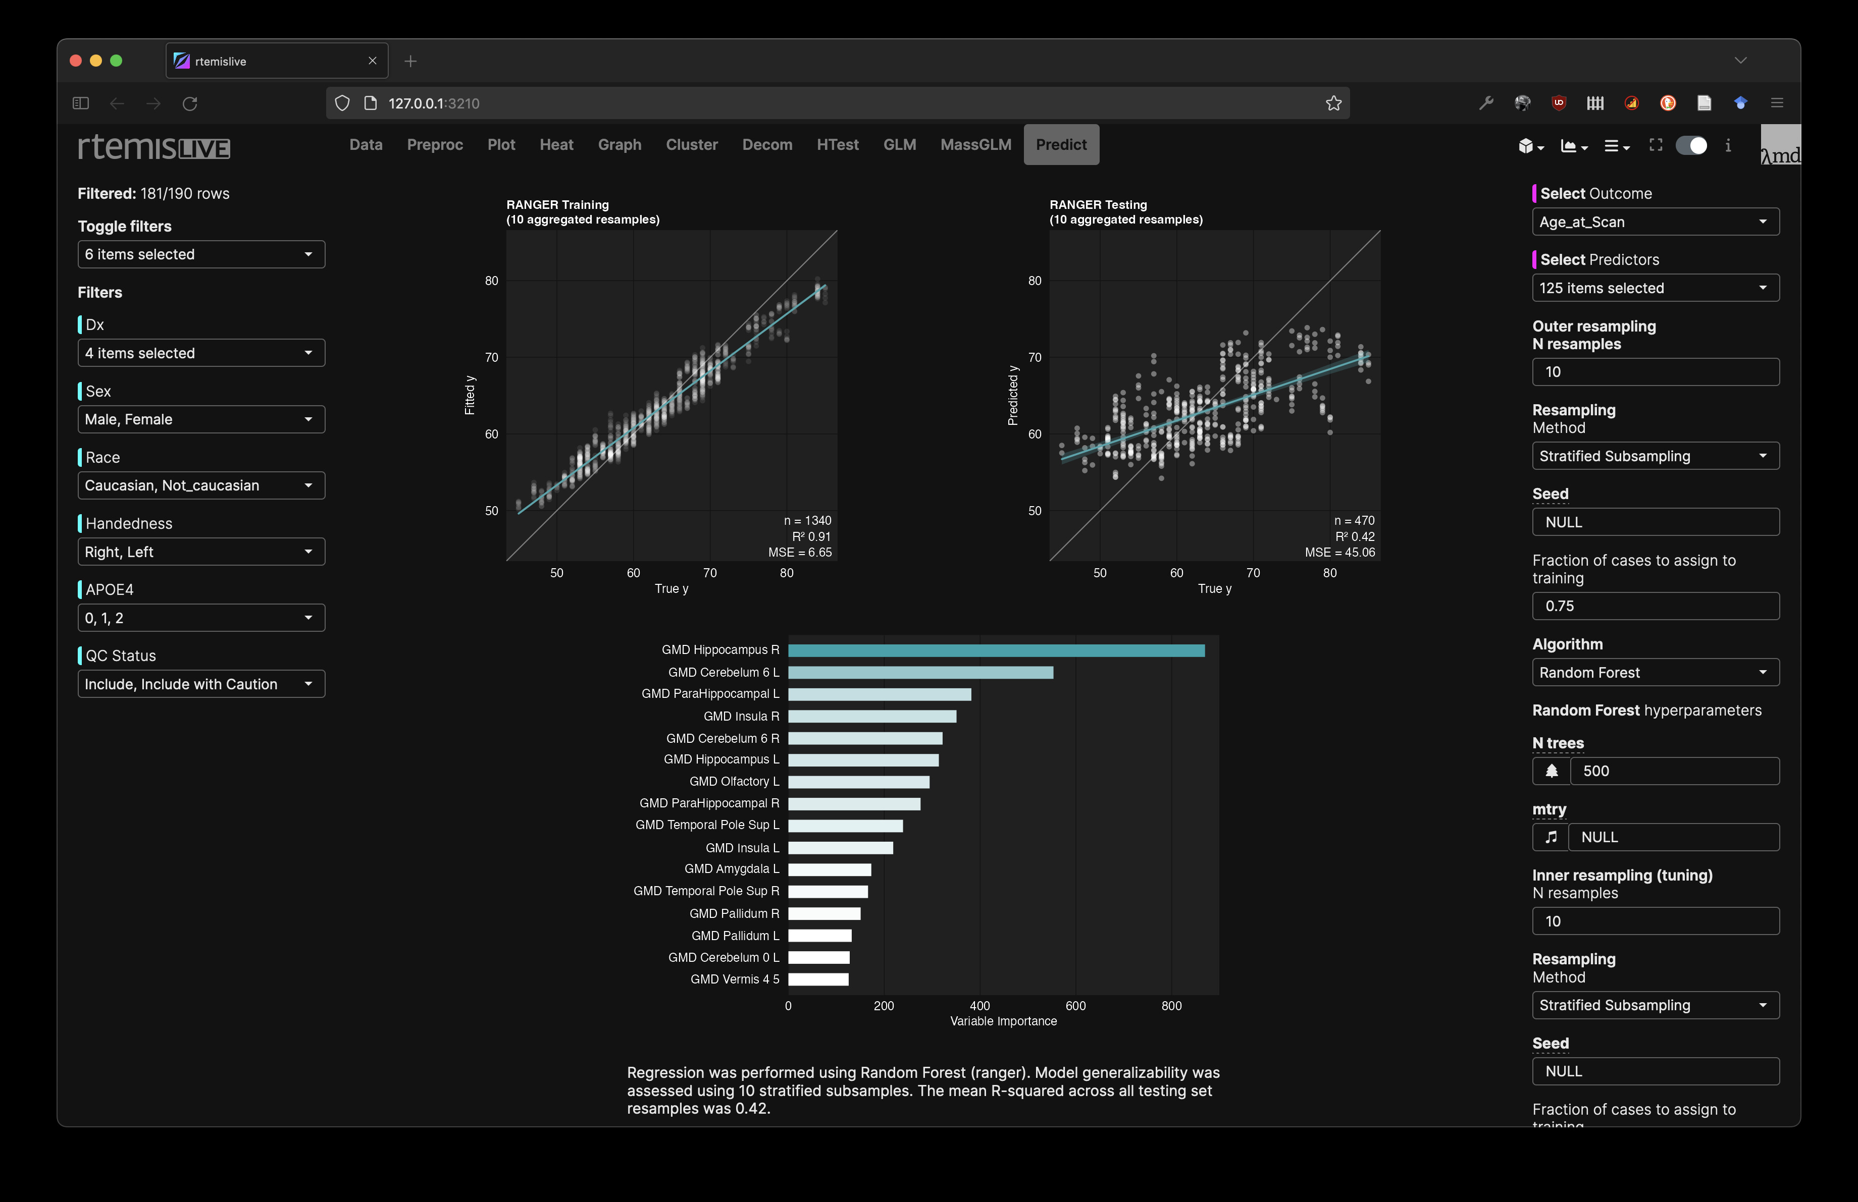Open the Toggle filters dropdown

tap(200, 254)
